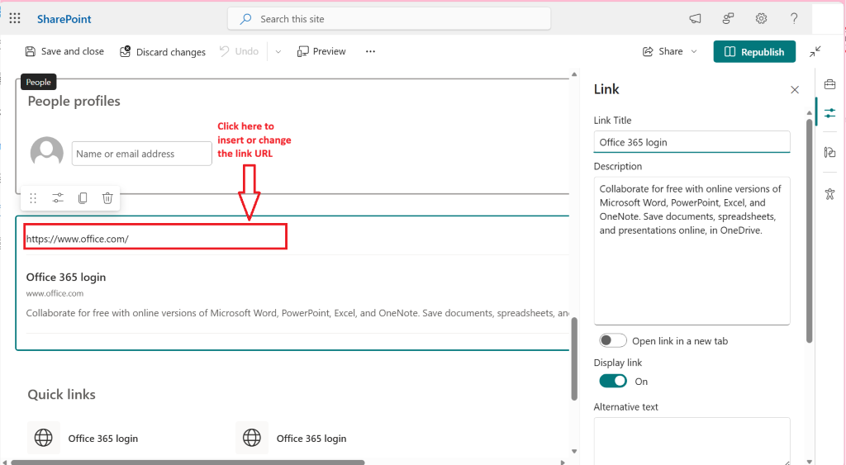
Task: Click the Link Title input field
Action: click(692, 142)
